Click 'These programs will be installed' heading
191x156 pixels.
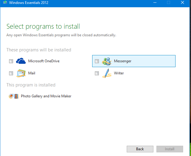click(39, 50)
